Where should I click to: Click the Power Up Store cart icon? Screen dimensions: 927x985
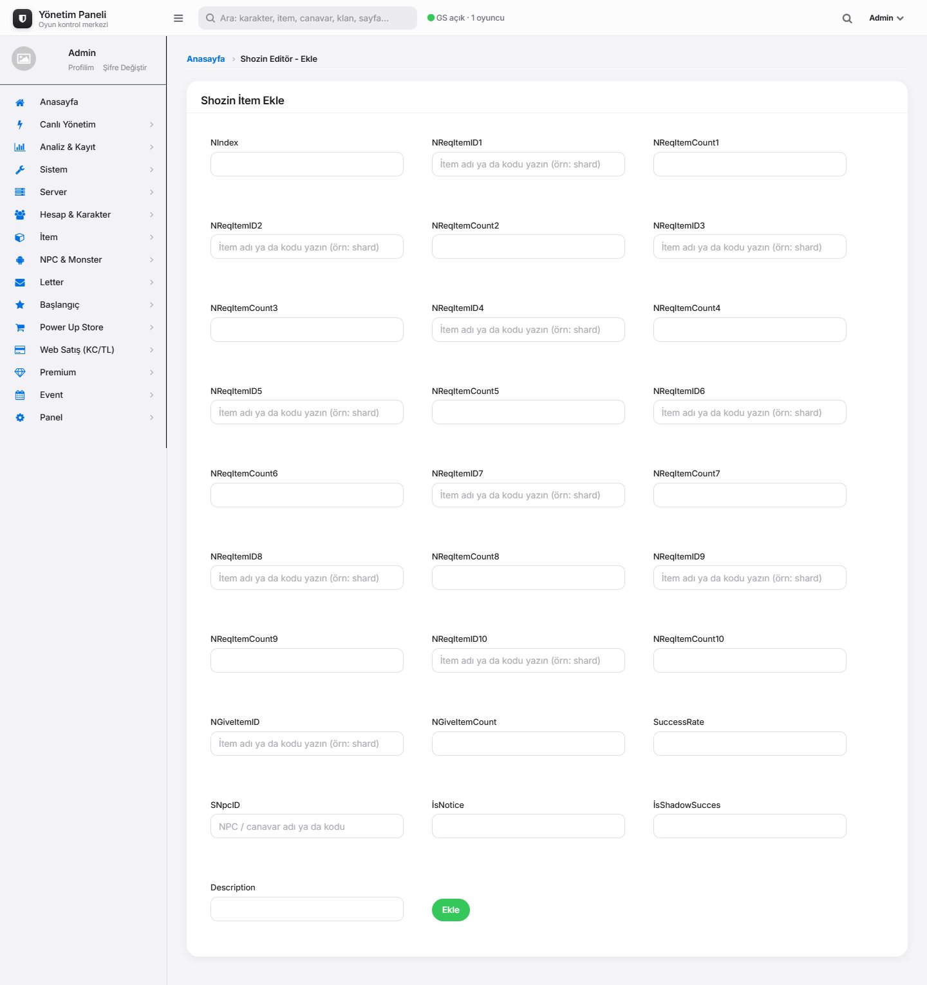tap(20, 328)
